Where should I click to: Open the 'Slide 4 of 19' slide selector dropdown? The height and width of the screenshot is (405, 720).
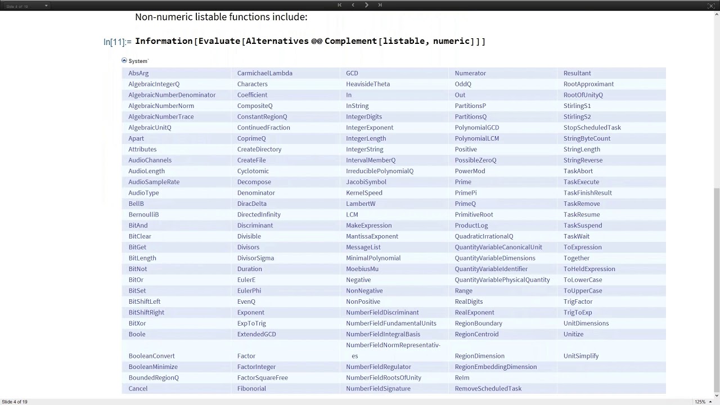click(26, 6)
